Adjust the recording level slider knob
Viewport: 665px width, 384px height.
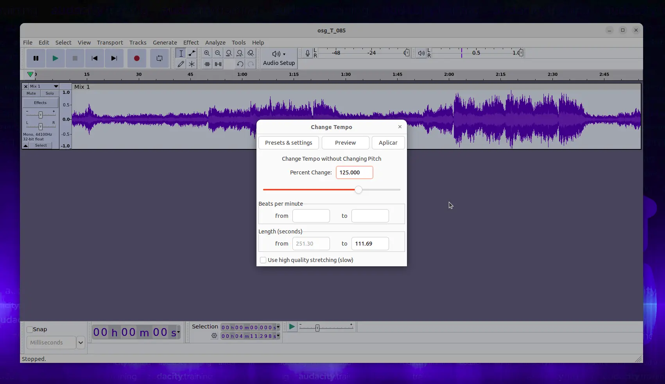coord(407,53)
